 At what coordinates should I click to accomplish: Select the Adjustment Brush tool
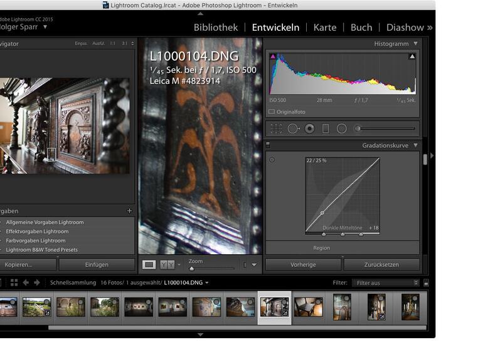pyautogui.click(x=385, y=128)
